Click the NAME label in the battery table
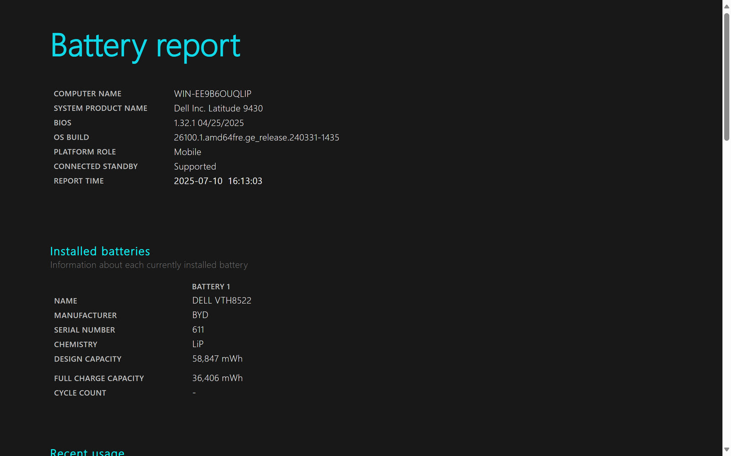The height and width of the screenshot is (456, 731). tap(66, 301)
